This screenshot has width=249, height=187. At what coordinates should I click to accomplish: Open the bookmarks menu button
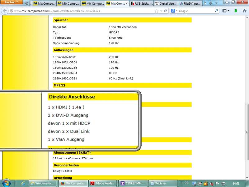click(x=226, y=11)
